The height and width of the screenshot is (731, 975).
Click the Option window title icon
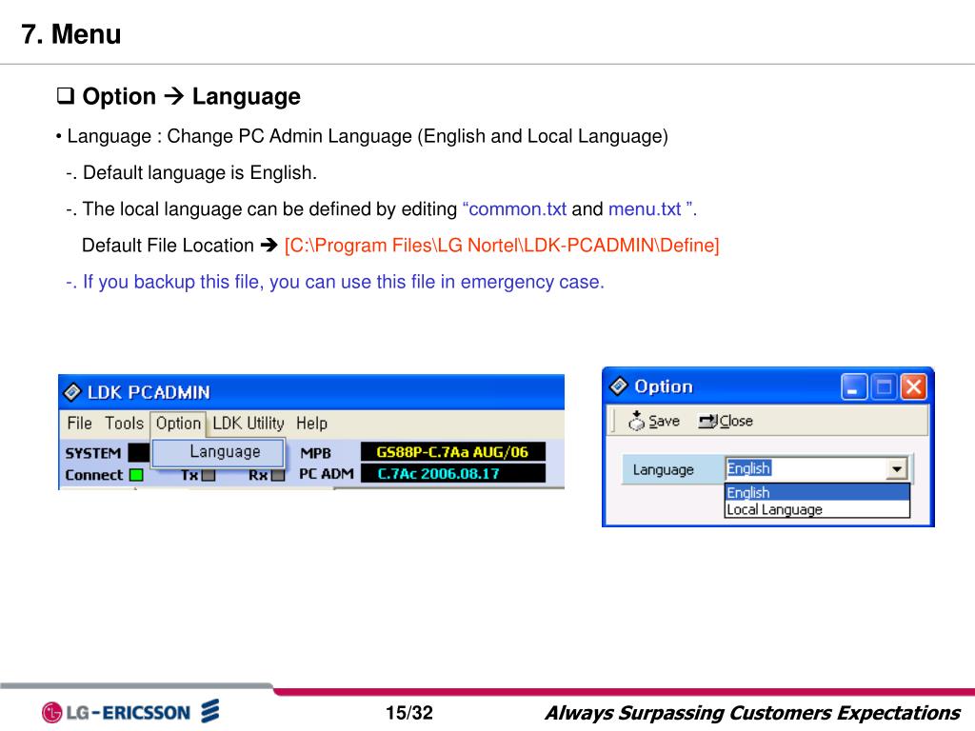pos(618,386)
